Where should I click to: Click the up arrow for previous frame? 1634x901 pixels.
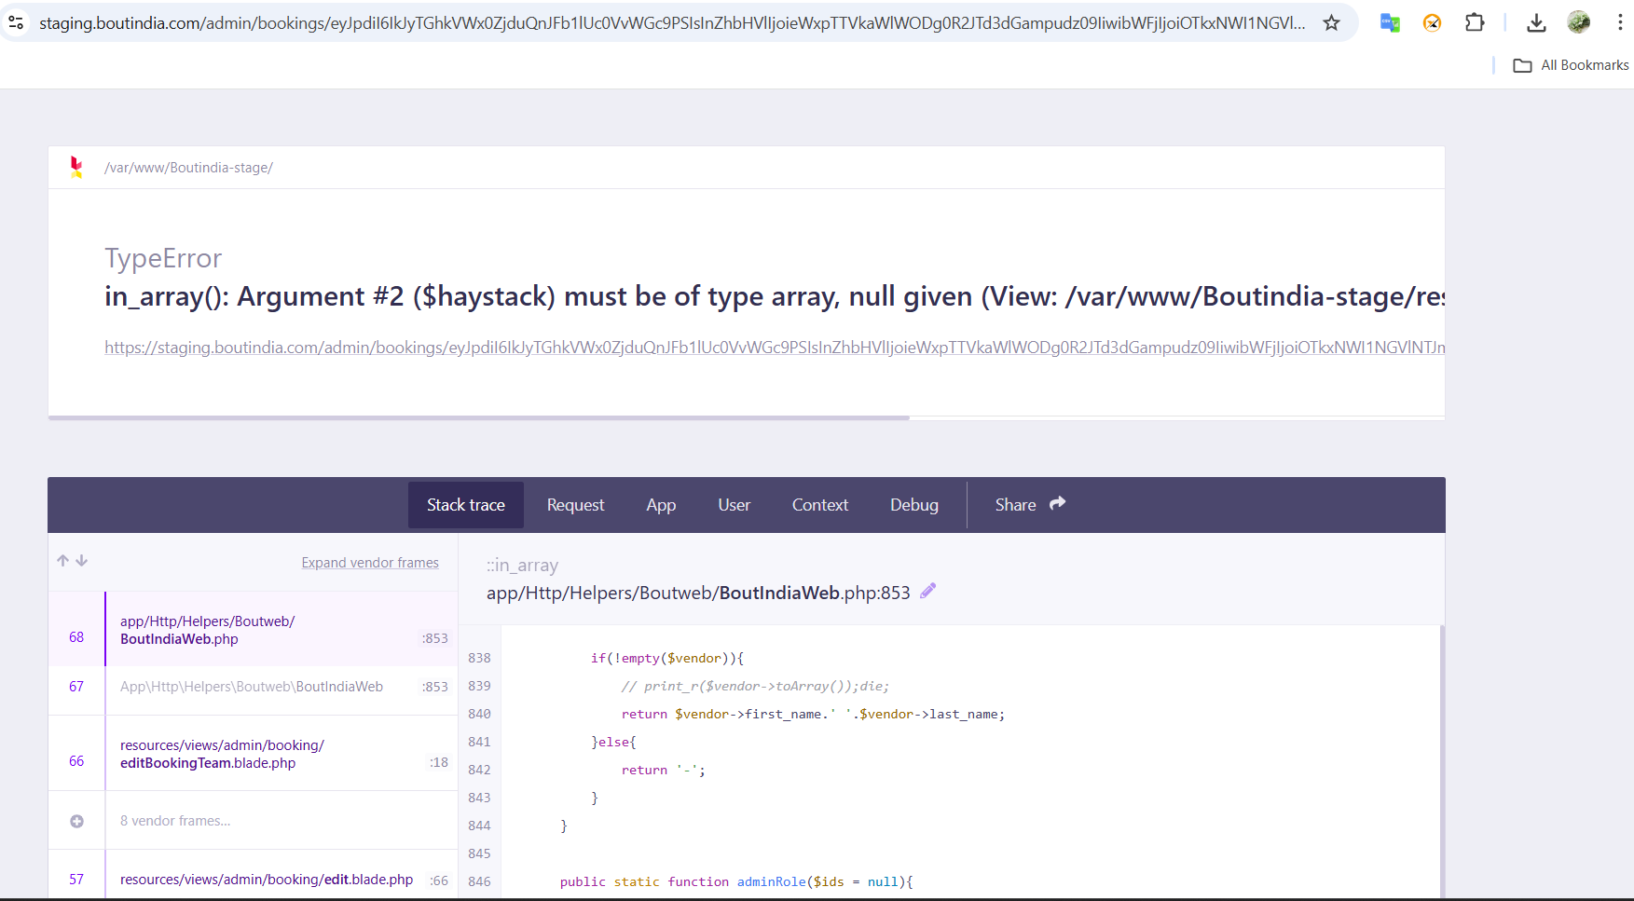tap(62, 561)
